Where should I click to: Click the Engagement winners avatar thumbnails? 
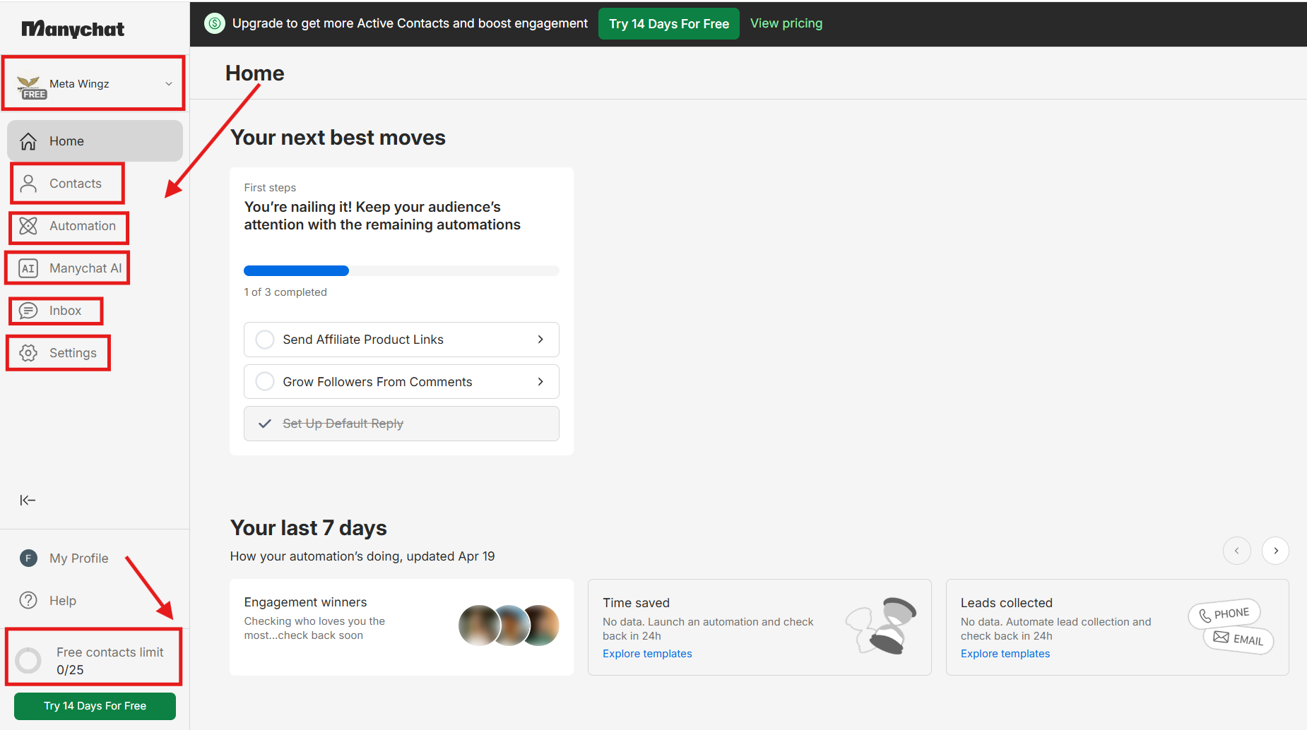[509, 626]
